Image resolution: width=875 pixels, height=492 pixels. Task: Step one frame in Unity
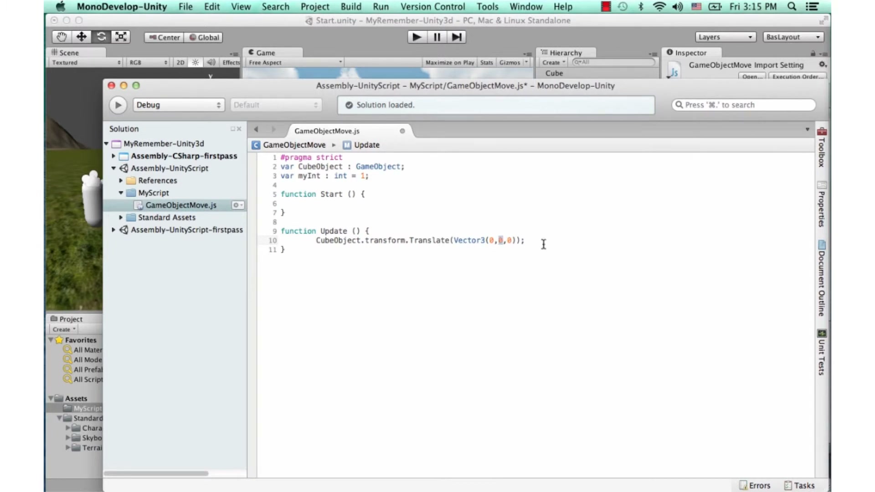pos(456,37)
